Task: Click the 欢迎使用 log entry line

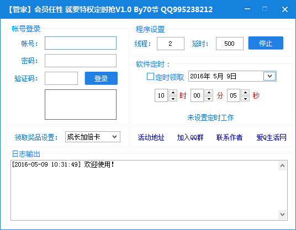Action: coord(63,164)
